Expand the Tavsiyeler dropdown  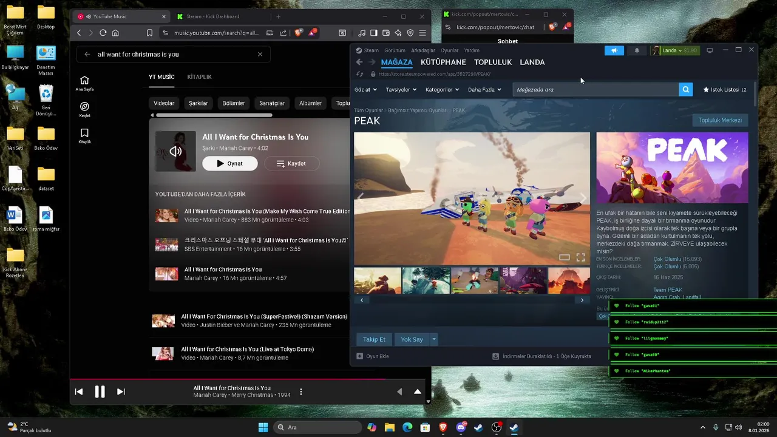401,89
